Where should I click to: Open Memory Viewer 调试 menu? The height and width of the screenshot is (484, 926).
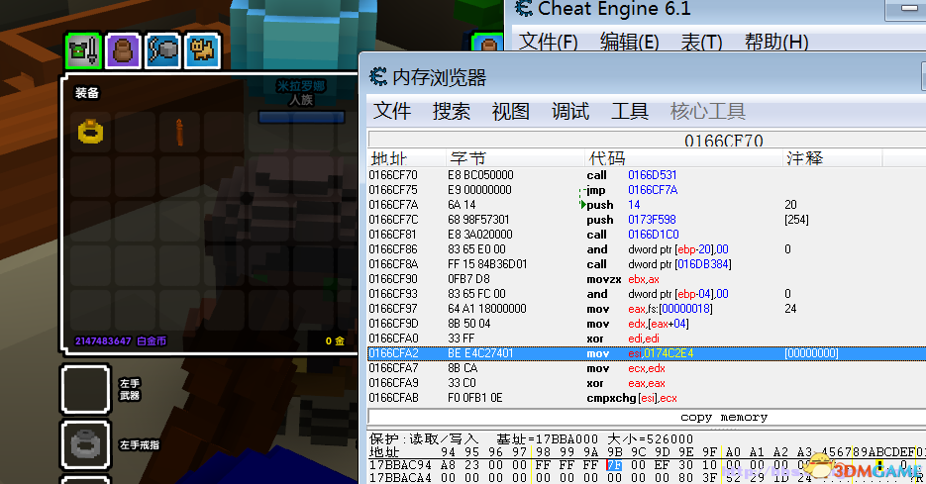(x=570, y=111)
